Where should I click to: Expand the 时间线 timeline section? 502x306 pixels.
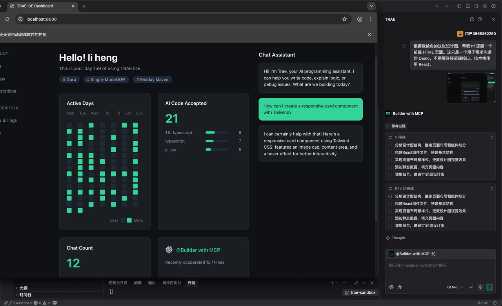[x=25, y=295]
